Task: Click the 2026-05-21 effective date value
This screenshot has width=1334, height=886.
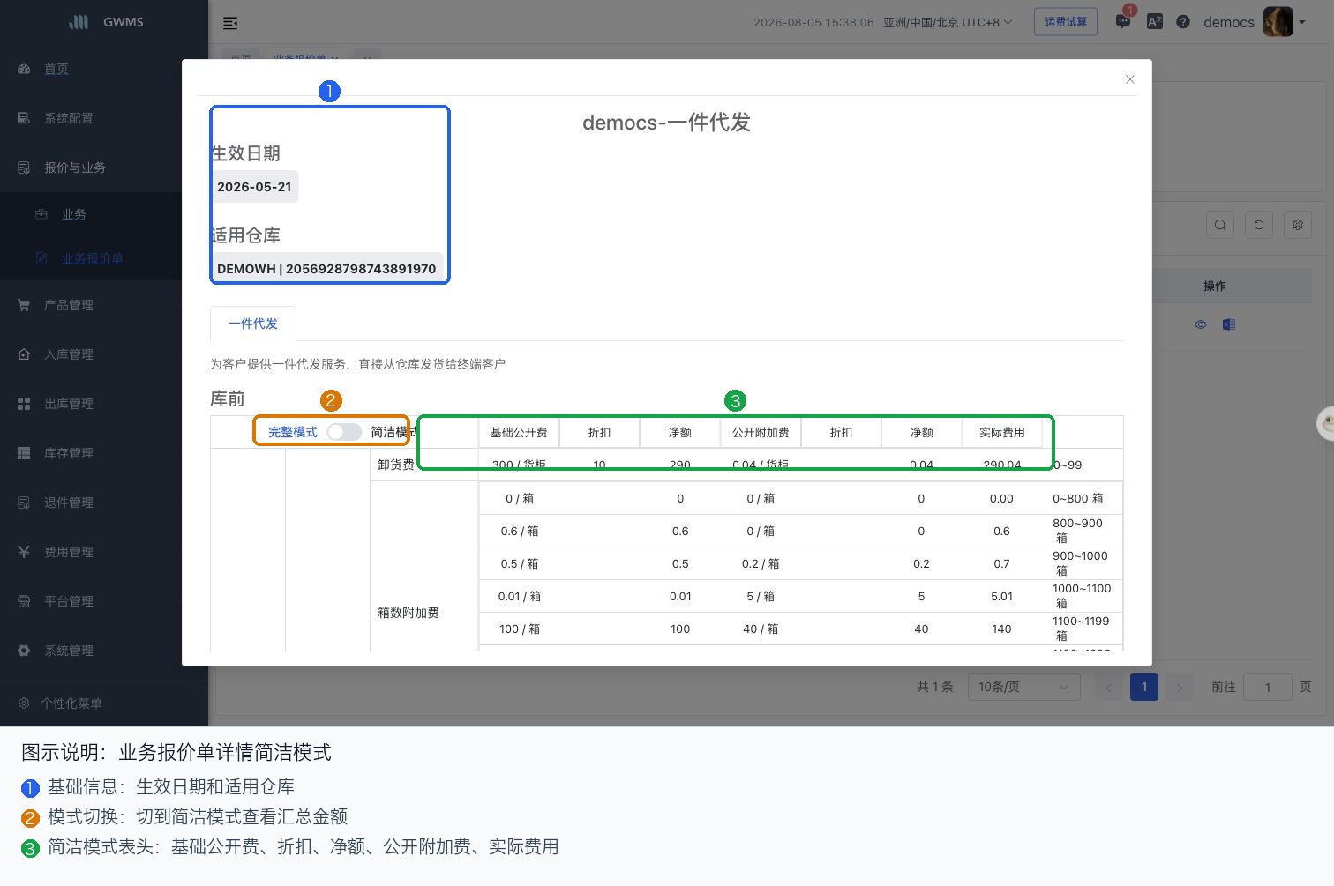Action: 254,187
